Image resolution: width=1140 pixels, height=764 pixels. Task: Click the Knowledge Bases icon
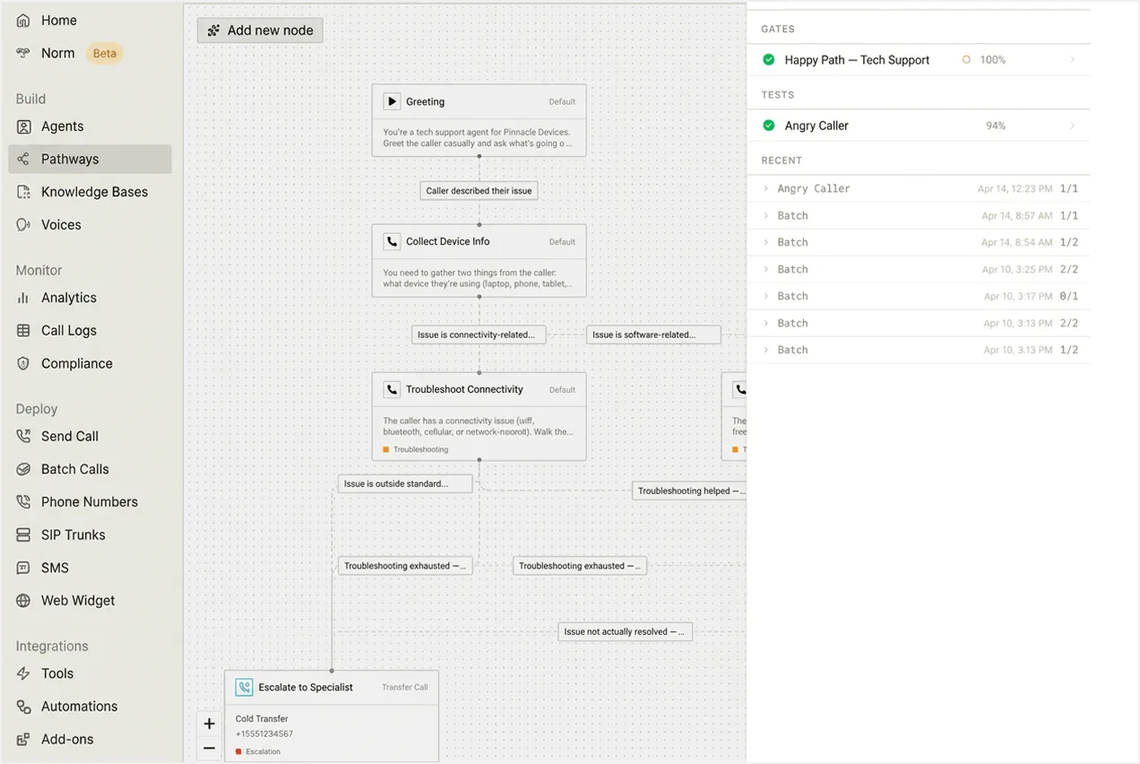[23, 192]
